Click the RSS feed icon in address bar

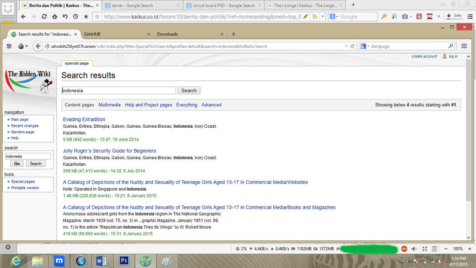[x=315, y=17]
